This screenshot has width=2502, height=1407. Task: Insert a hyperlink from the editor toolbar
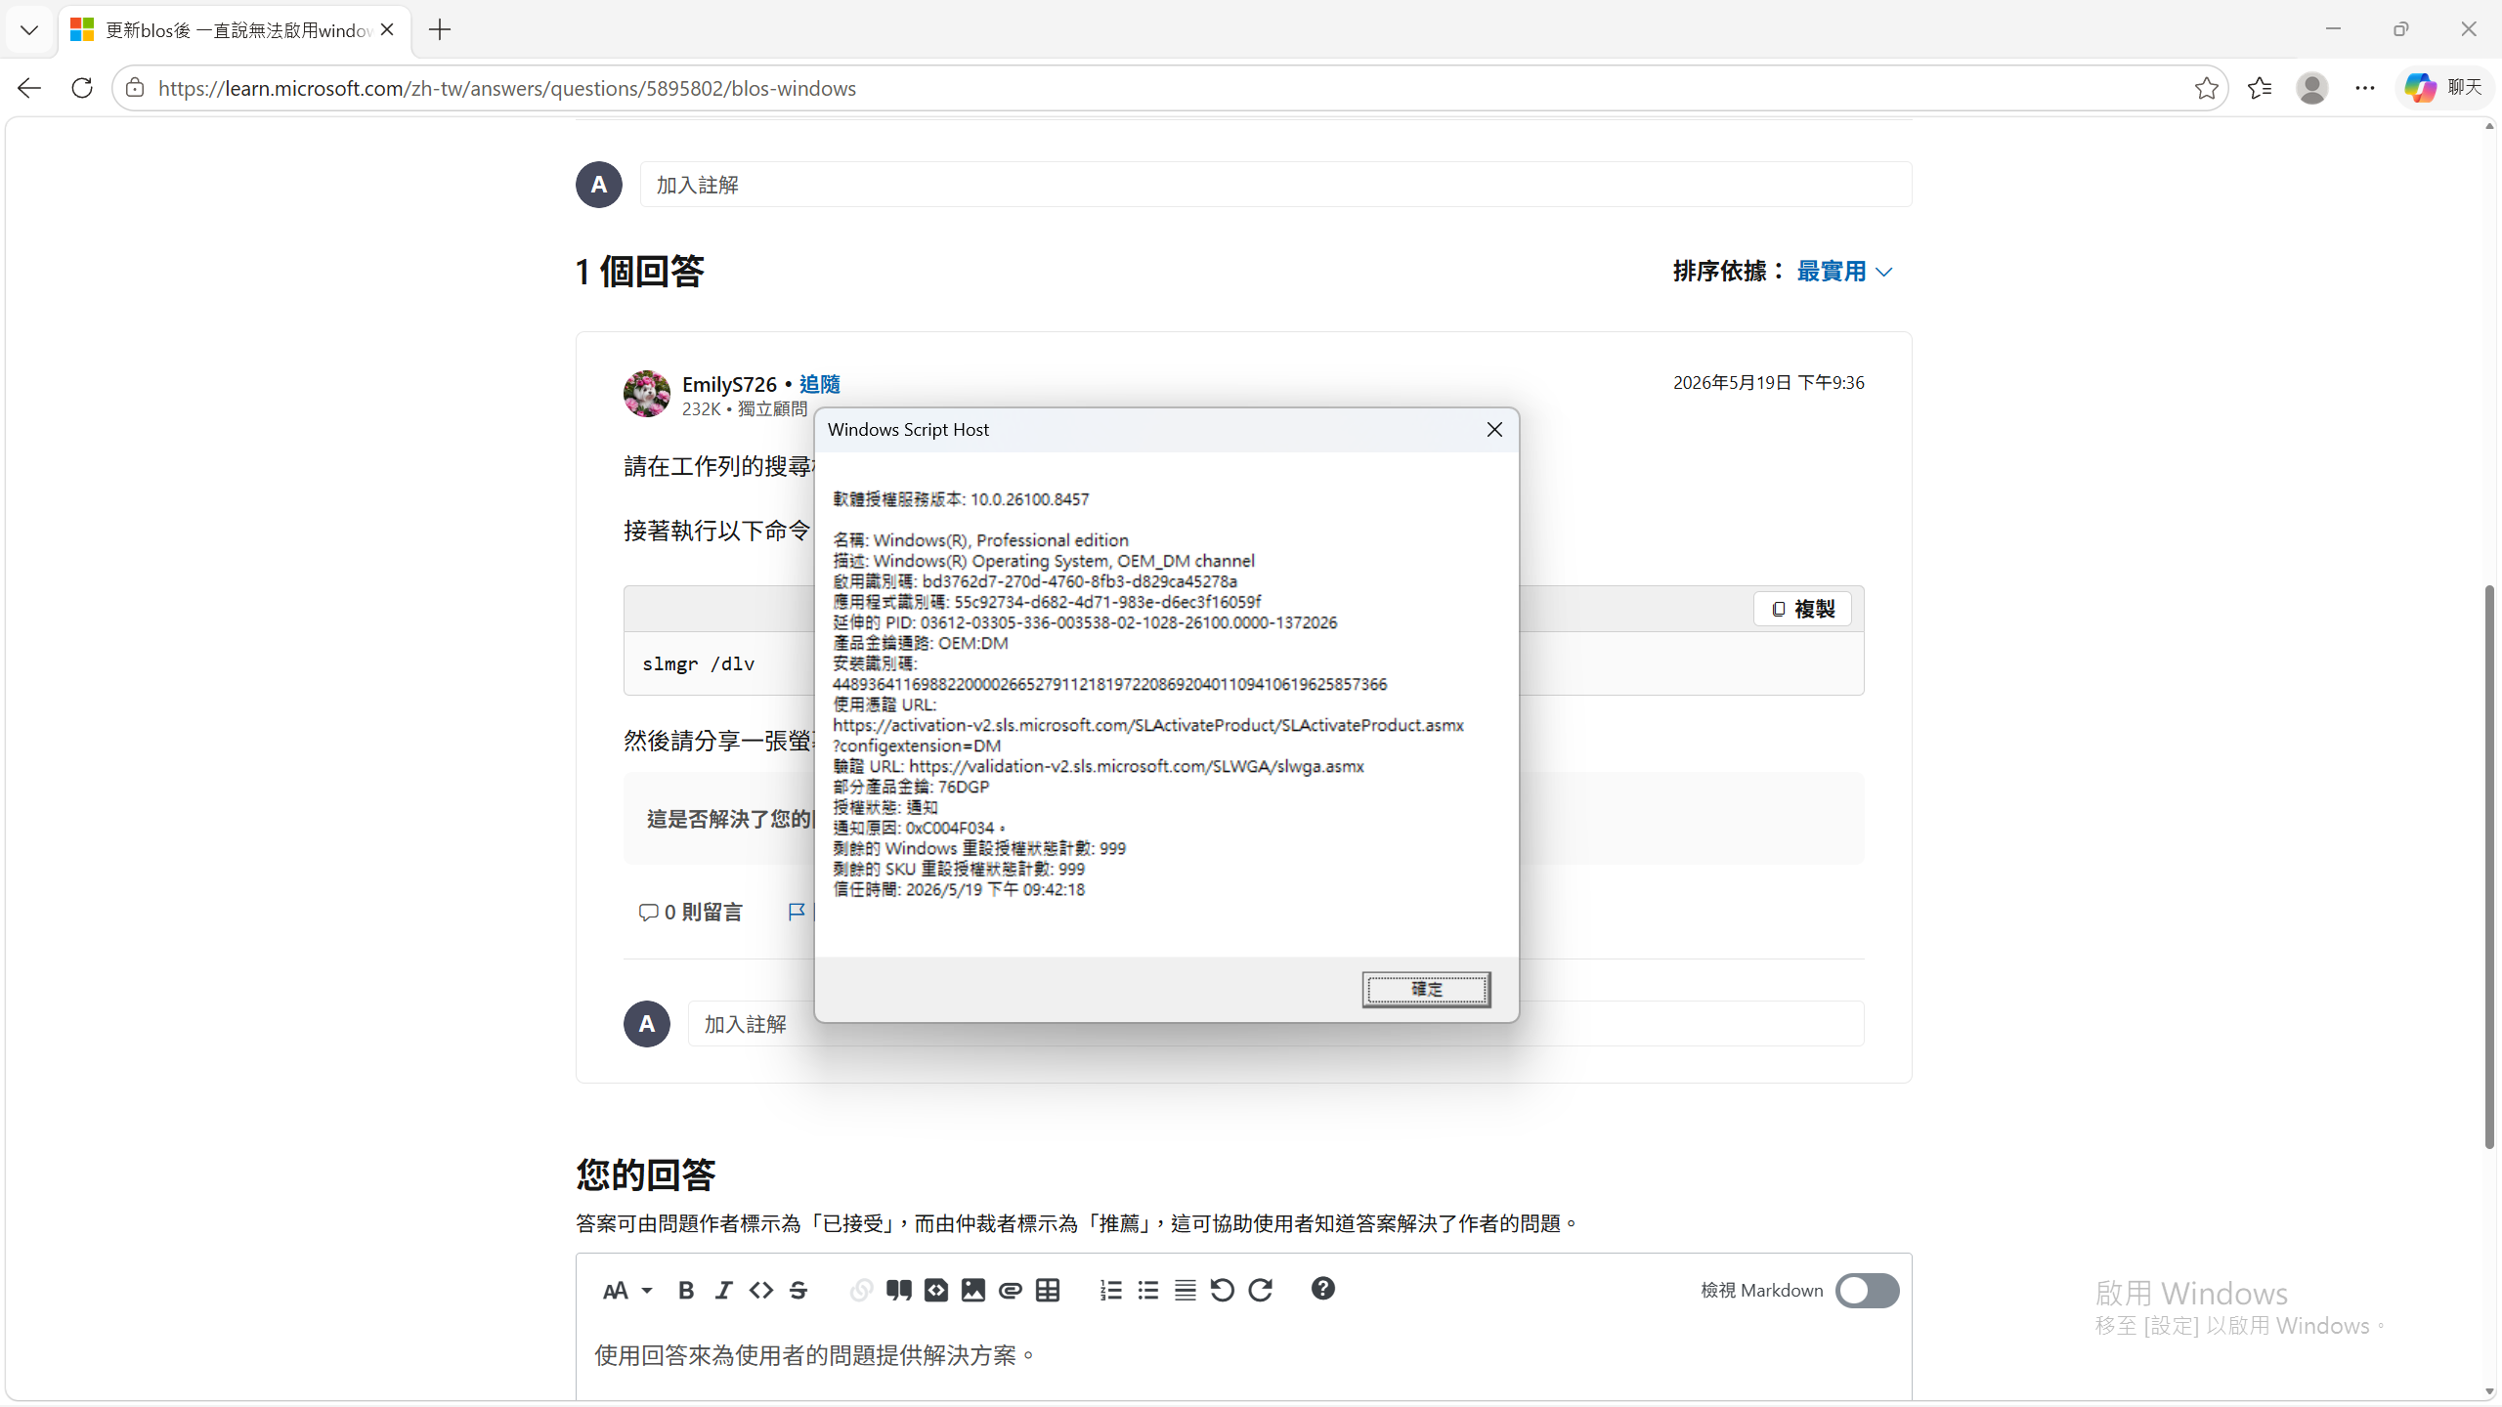861,1291
